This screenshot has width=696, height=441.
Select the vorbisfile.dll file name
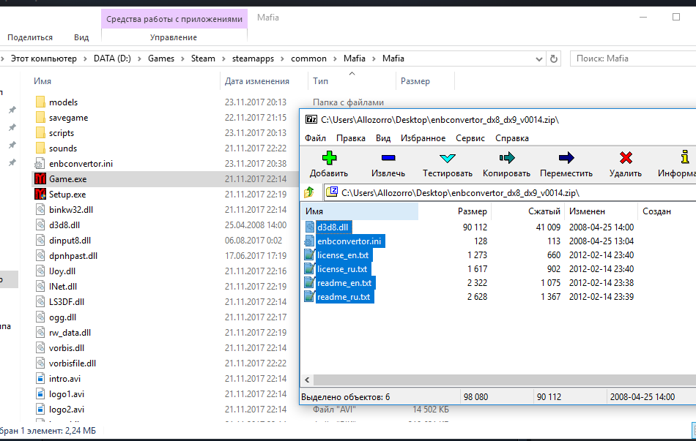73,363
